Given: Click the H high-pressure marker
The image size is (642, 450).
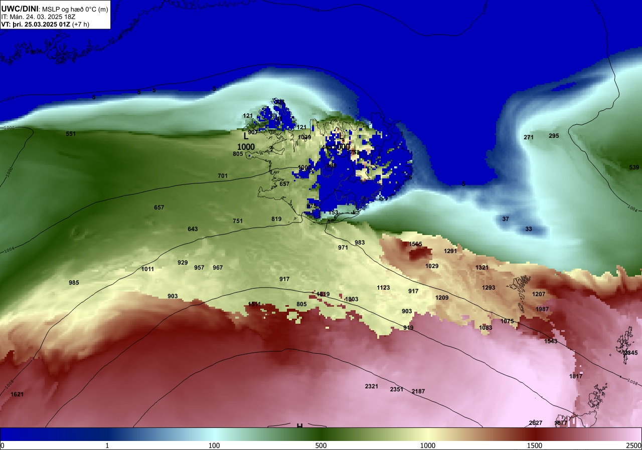Looking at the screenshot, I should coord(299,425).
